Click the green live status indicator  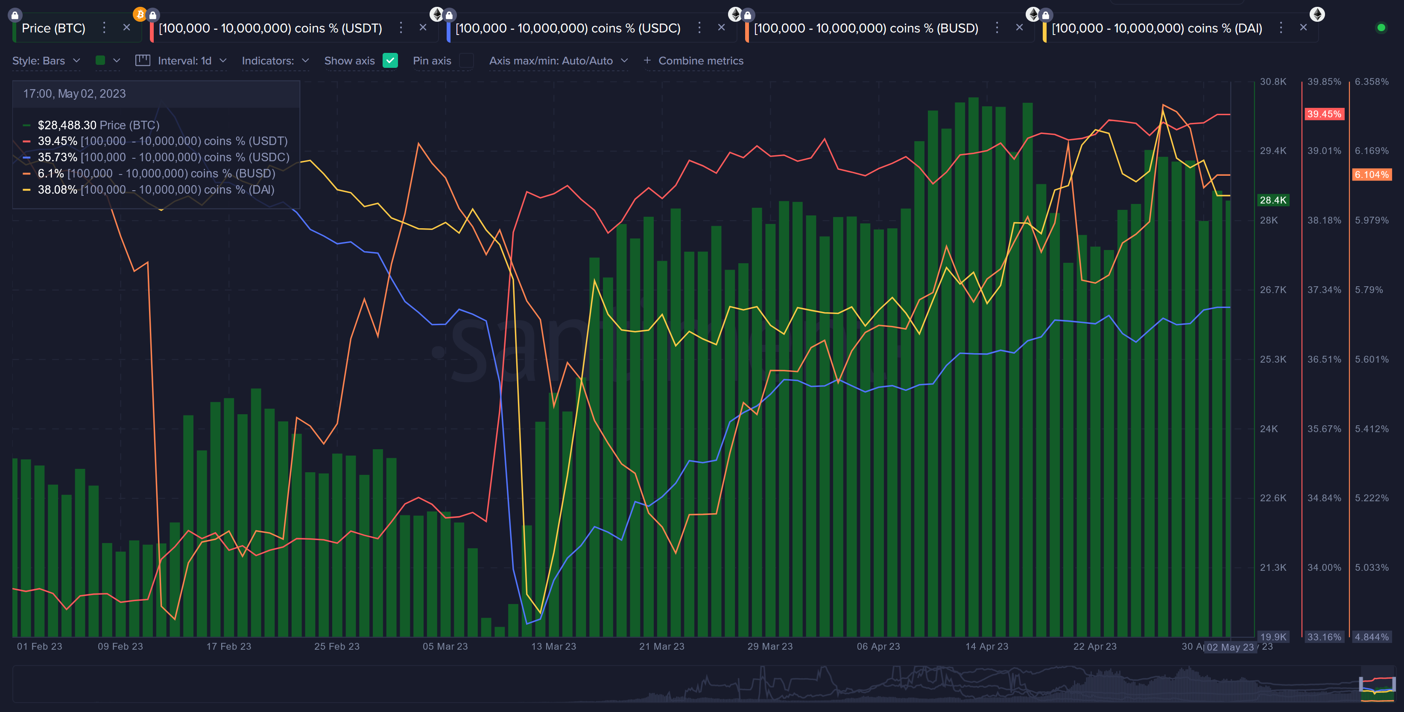click(x=1381, y=27)
